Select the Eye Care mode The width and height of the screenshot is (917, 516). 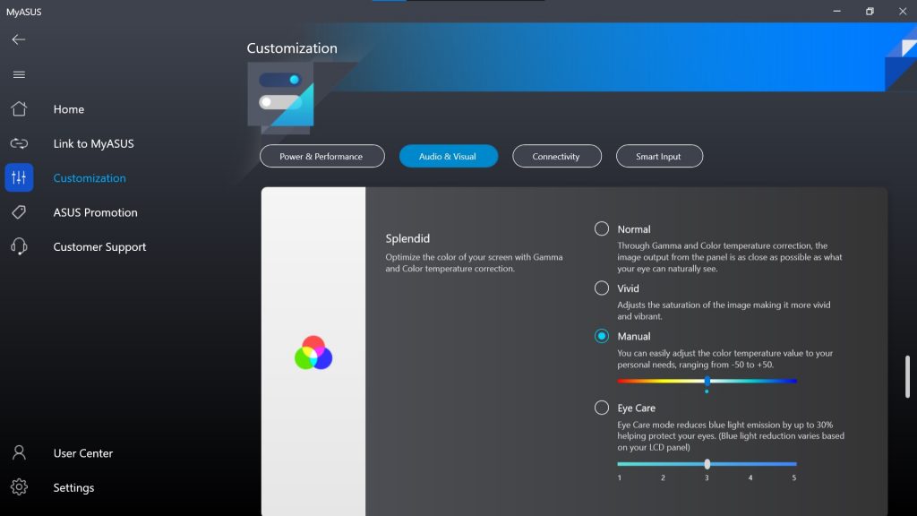[x=602, y=408]
